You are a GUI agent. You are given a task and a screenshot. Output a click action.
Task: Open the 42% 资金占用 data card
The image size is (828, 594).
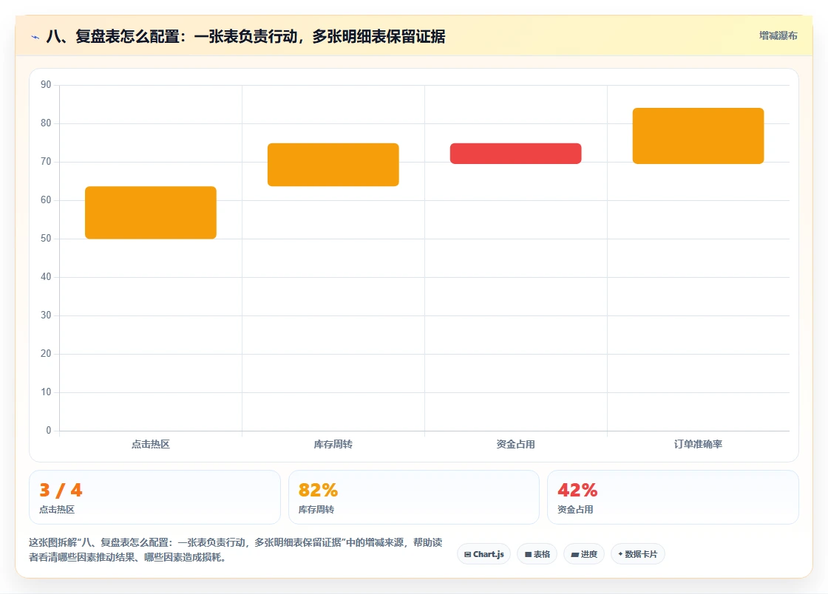(673, 497)
